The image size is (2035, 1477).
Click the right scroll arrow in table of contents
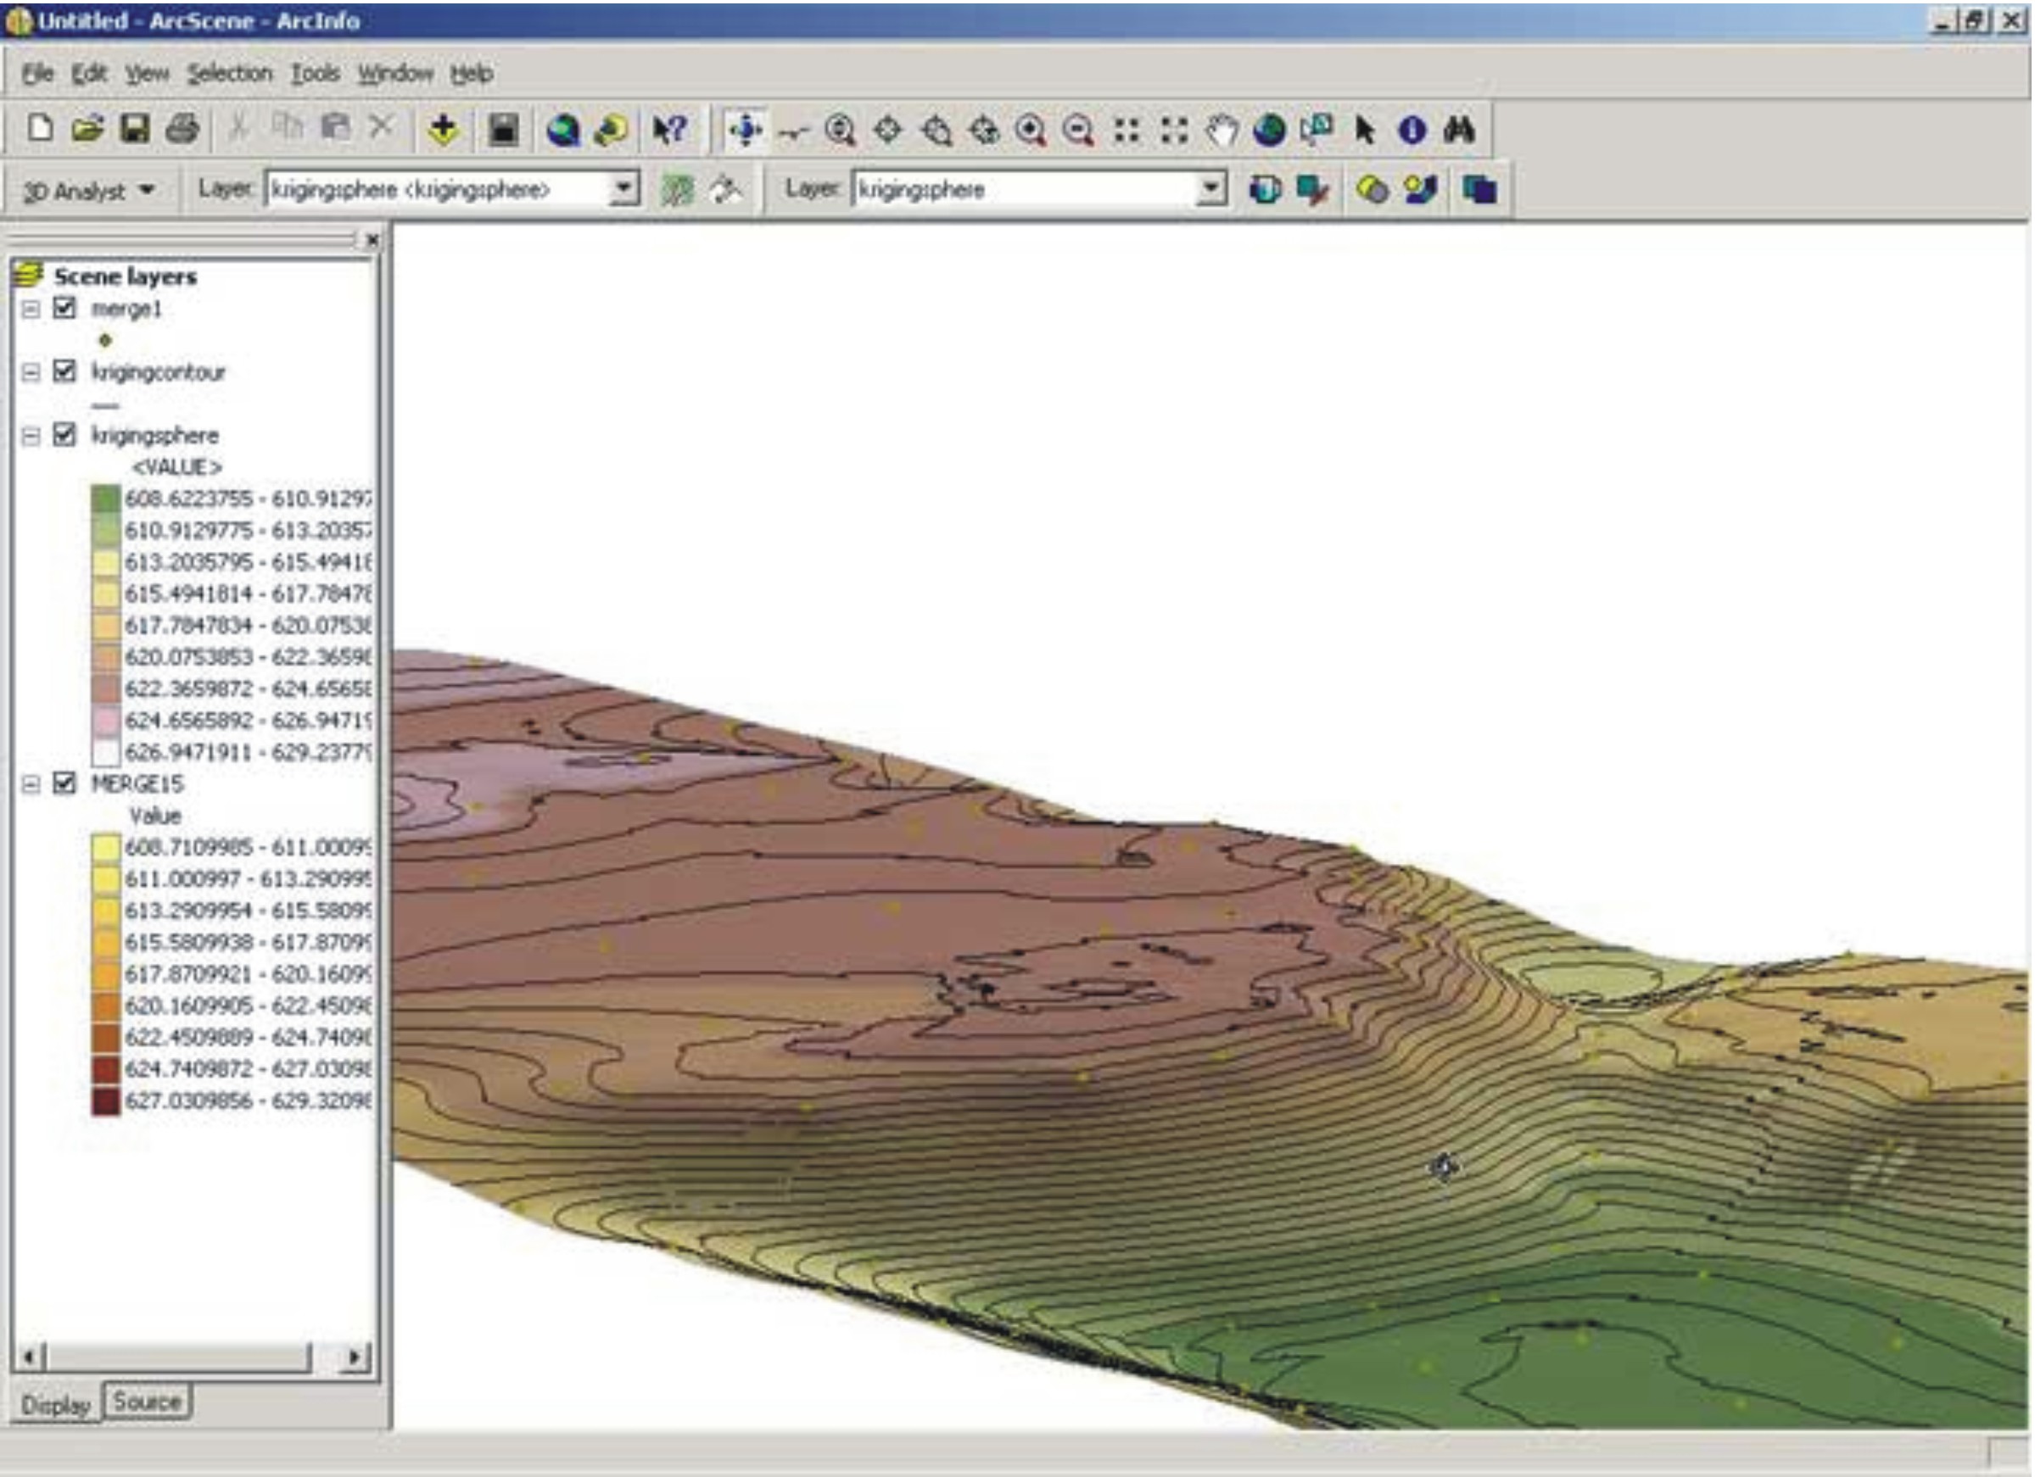click(355, 1357)
